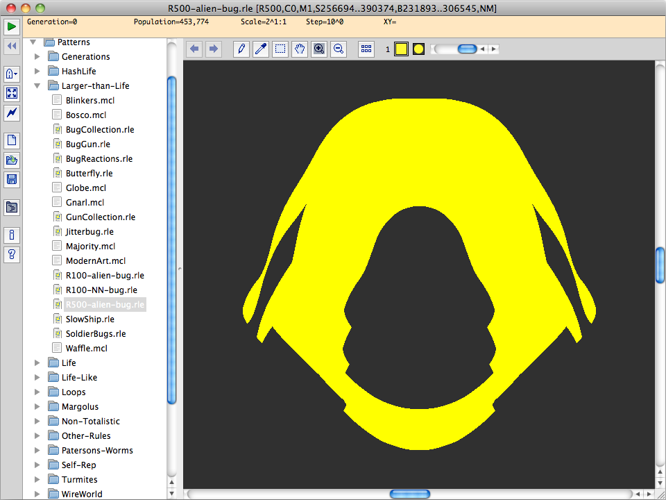Image resolution: width=666 pixels, height=500 pixels.
Task: Activate the rectangular selection tool
Action: coord(280,49)
